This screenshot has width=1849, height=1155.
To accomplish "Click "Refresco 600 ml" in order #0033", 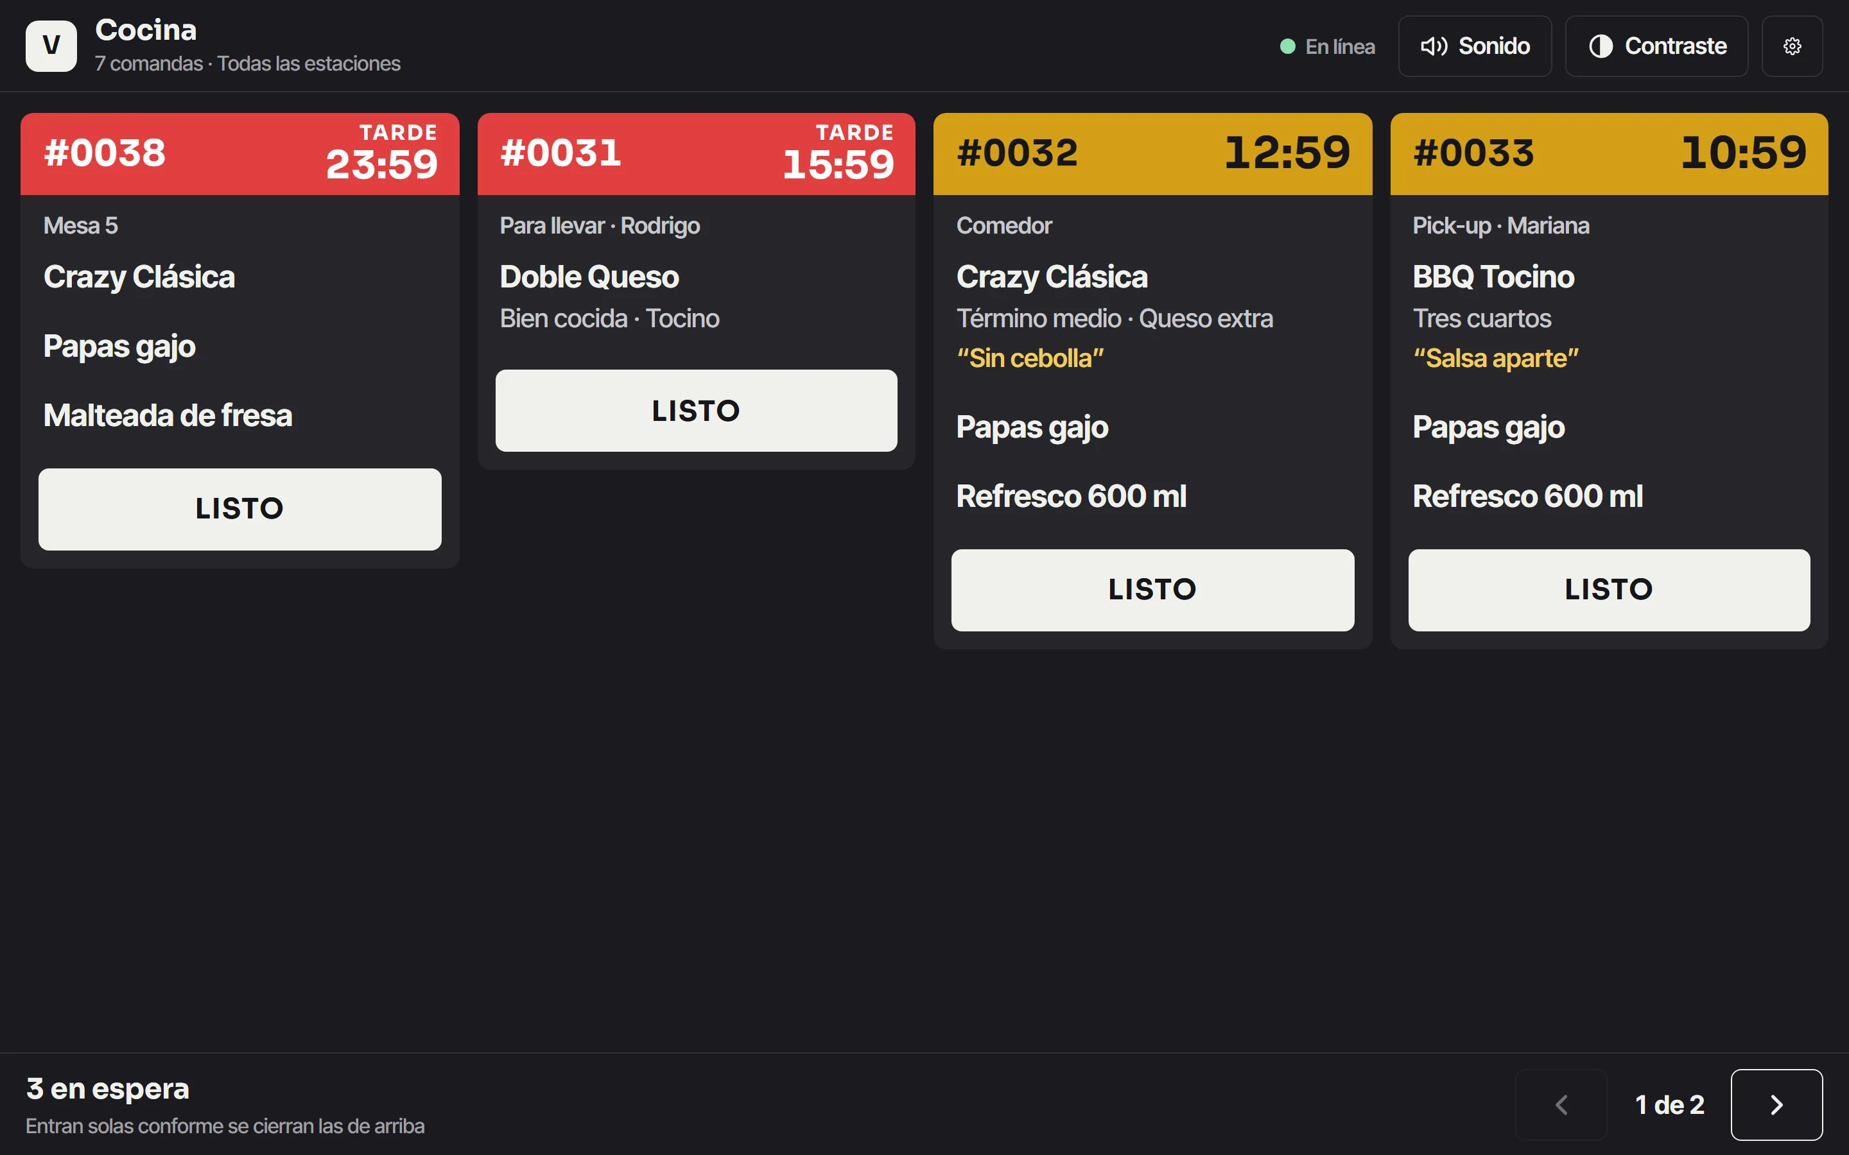I will click(1527, 497).
